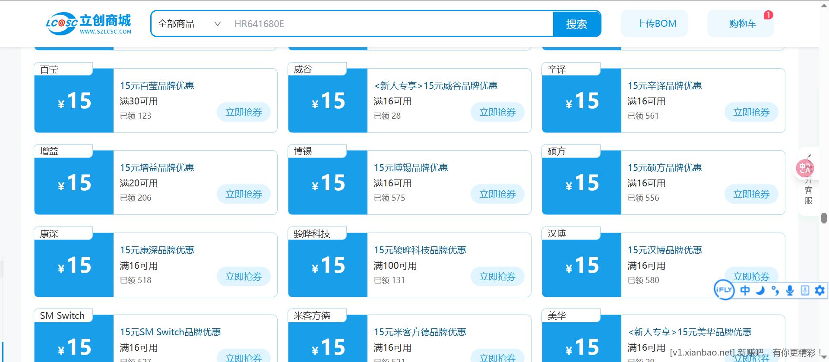Open iFLY input settings gear

820,290
